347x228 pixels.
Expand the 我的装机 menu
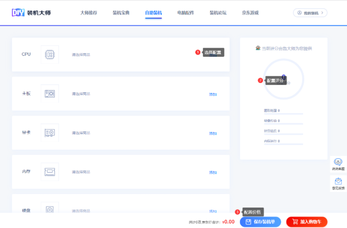tap(310, 13)
